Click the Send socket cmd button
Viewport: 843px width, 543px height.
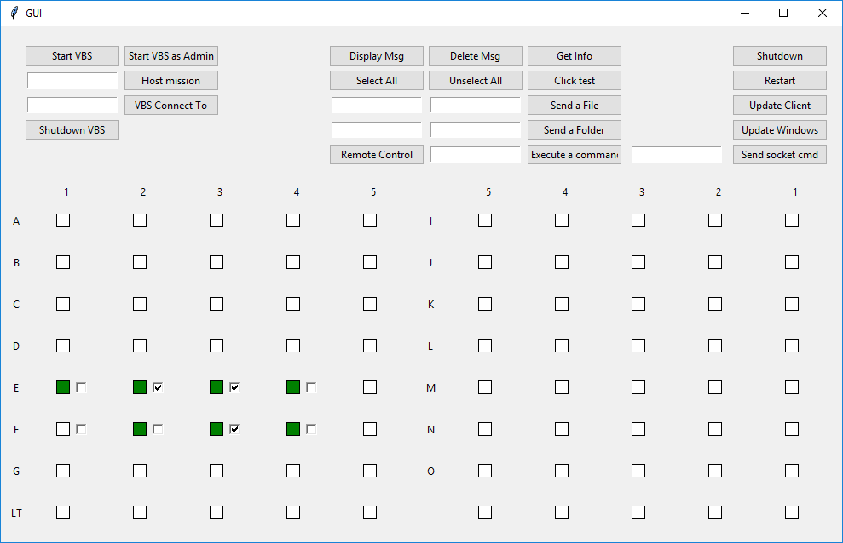pos(779,155)
